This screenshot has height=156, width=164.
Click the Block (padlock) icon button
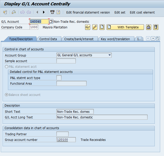[x=148, y=27]
